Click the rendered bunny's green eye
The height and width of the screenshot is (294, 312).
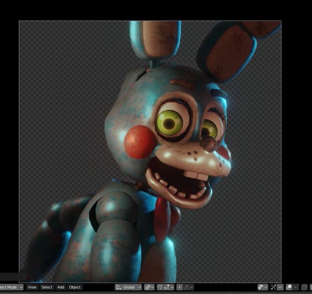point(170,123)
